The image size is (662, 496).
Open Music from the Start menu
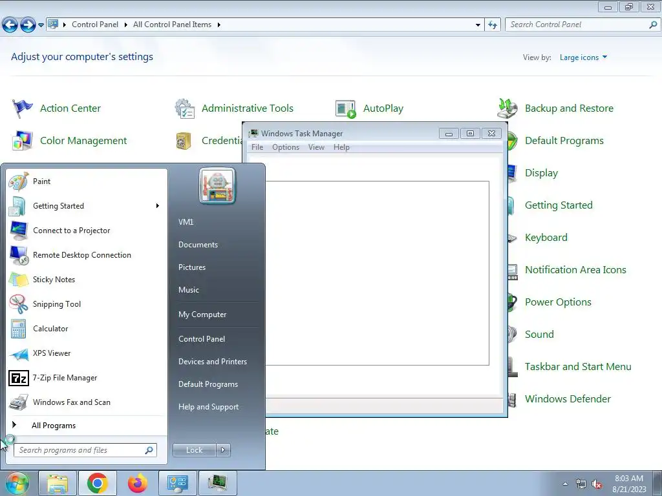tap(189, 290)
